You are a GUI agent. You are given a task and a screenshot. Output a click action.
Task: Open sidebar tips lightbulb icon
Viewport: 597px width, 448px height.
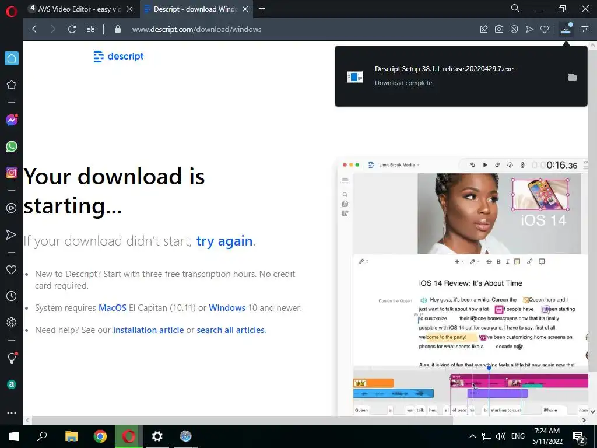coord(12,358)
